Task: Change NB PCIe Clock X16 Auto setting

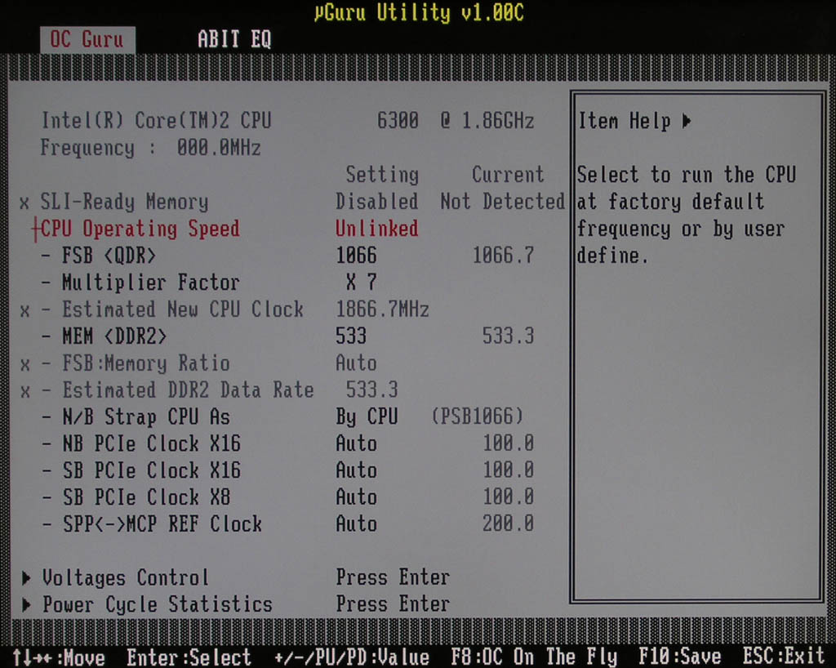Action: (x=356, y=443)
